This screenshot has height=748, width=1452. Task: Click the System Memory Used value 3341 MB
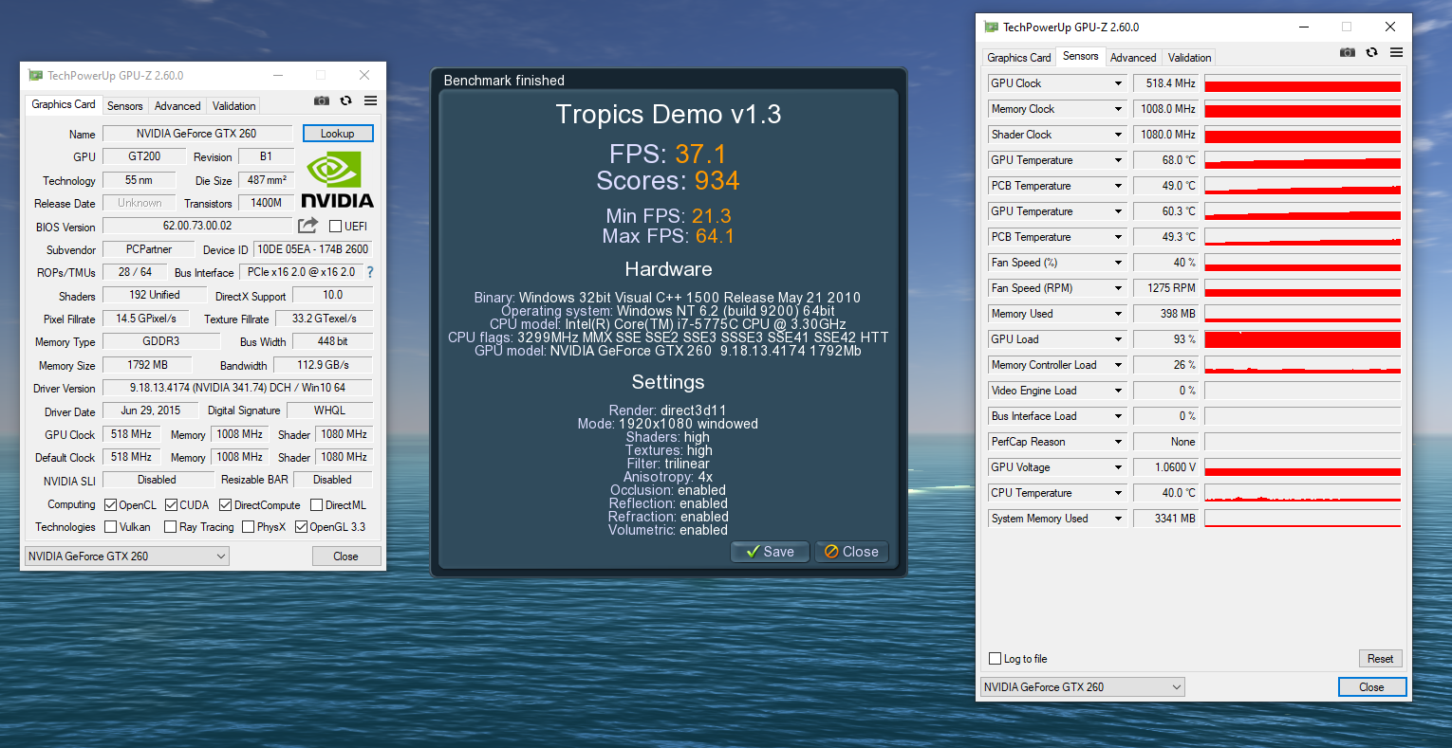coord(1166,519)
